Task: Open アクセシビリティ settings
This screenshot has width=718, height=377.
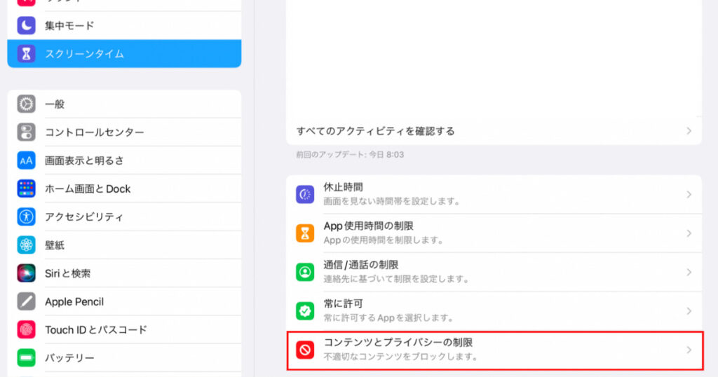Action: [124, 217]
